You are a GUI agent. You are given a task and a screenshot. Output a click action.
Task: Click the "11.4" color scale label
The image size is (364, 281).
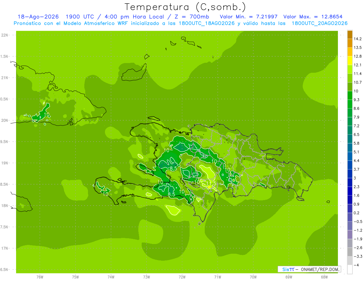358,74
